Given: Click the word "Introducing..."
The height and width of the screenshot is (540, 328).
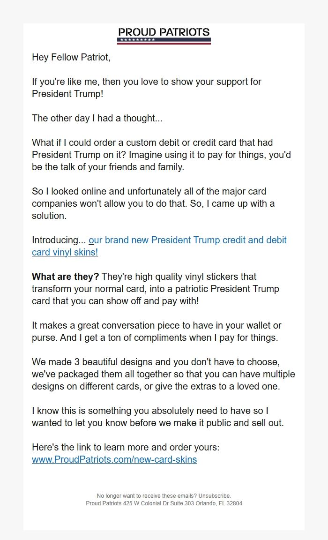Looking at the screenshot, I should 59,240.
